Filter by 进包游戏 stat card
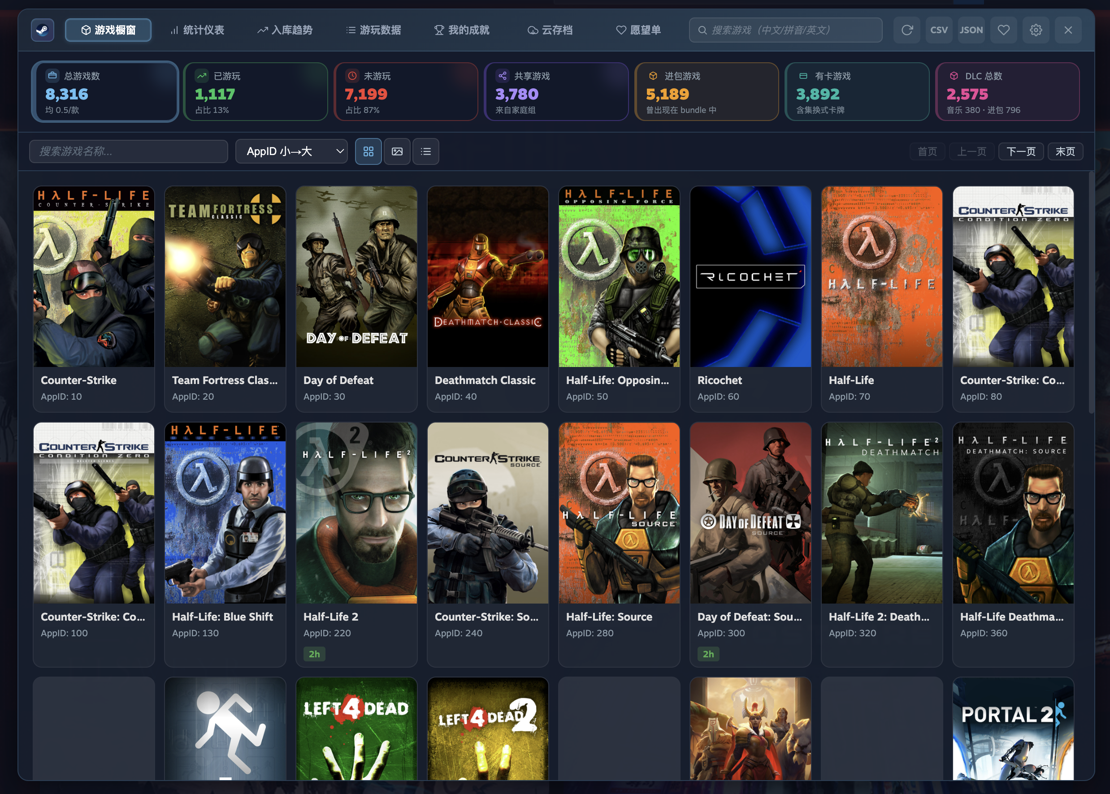This screenshot has width=1110, height=794. point(707,91)
